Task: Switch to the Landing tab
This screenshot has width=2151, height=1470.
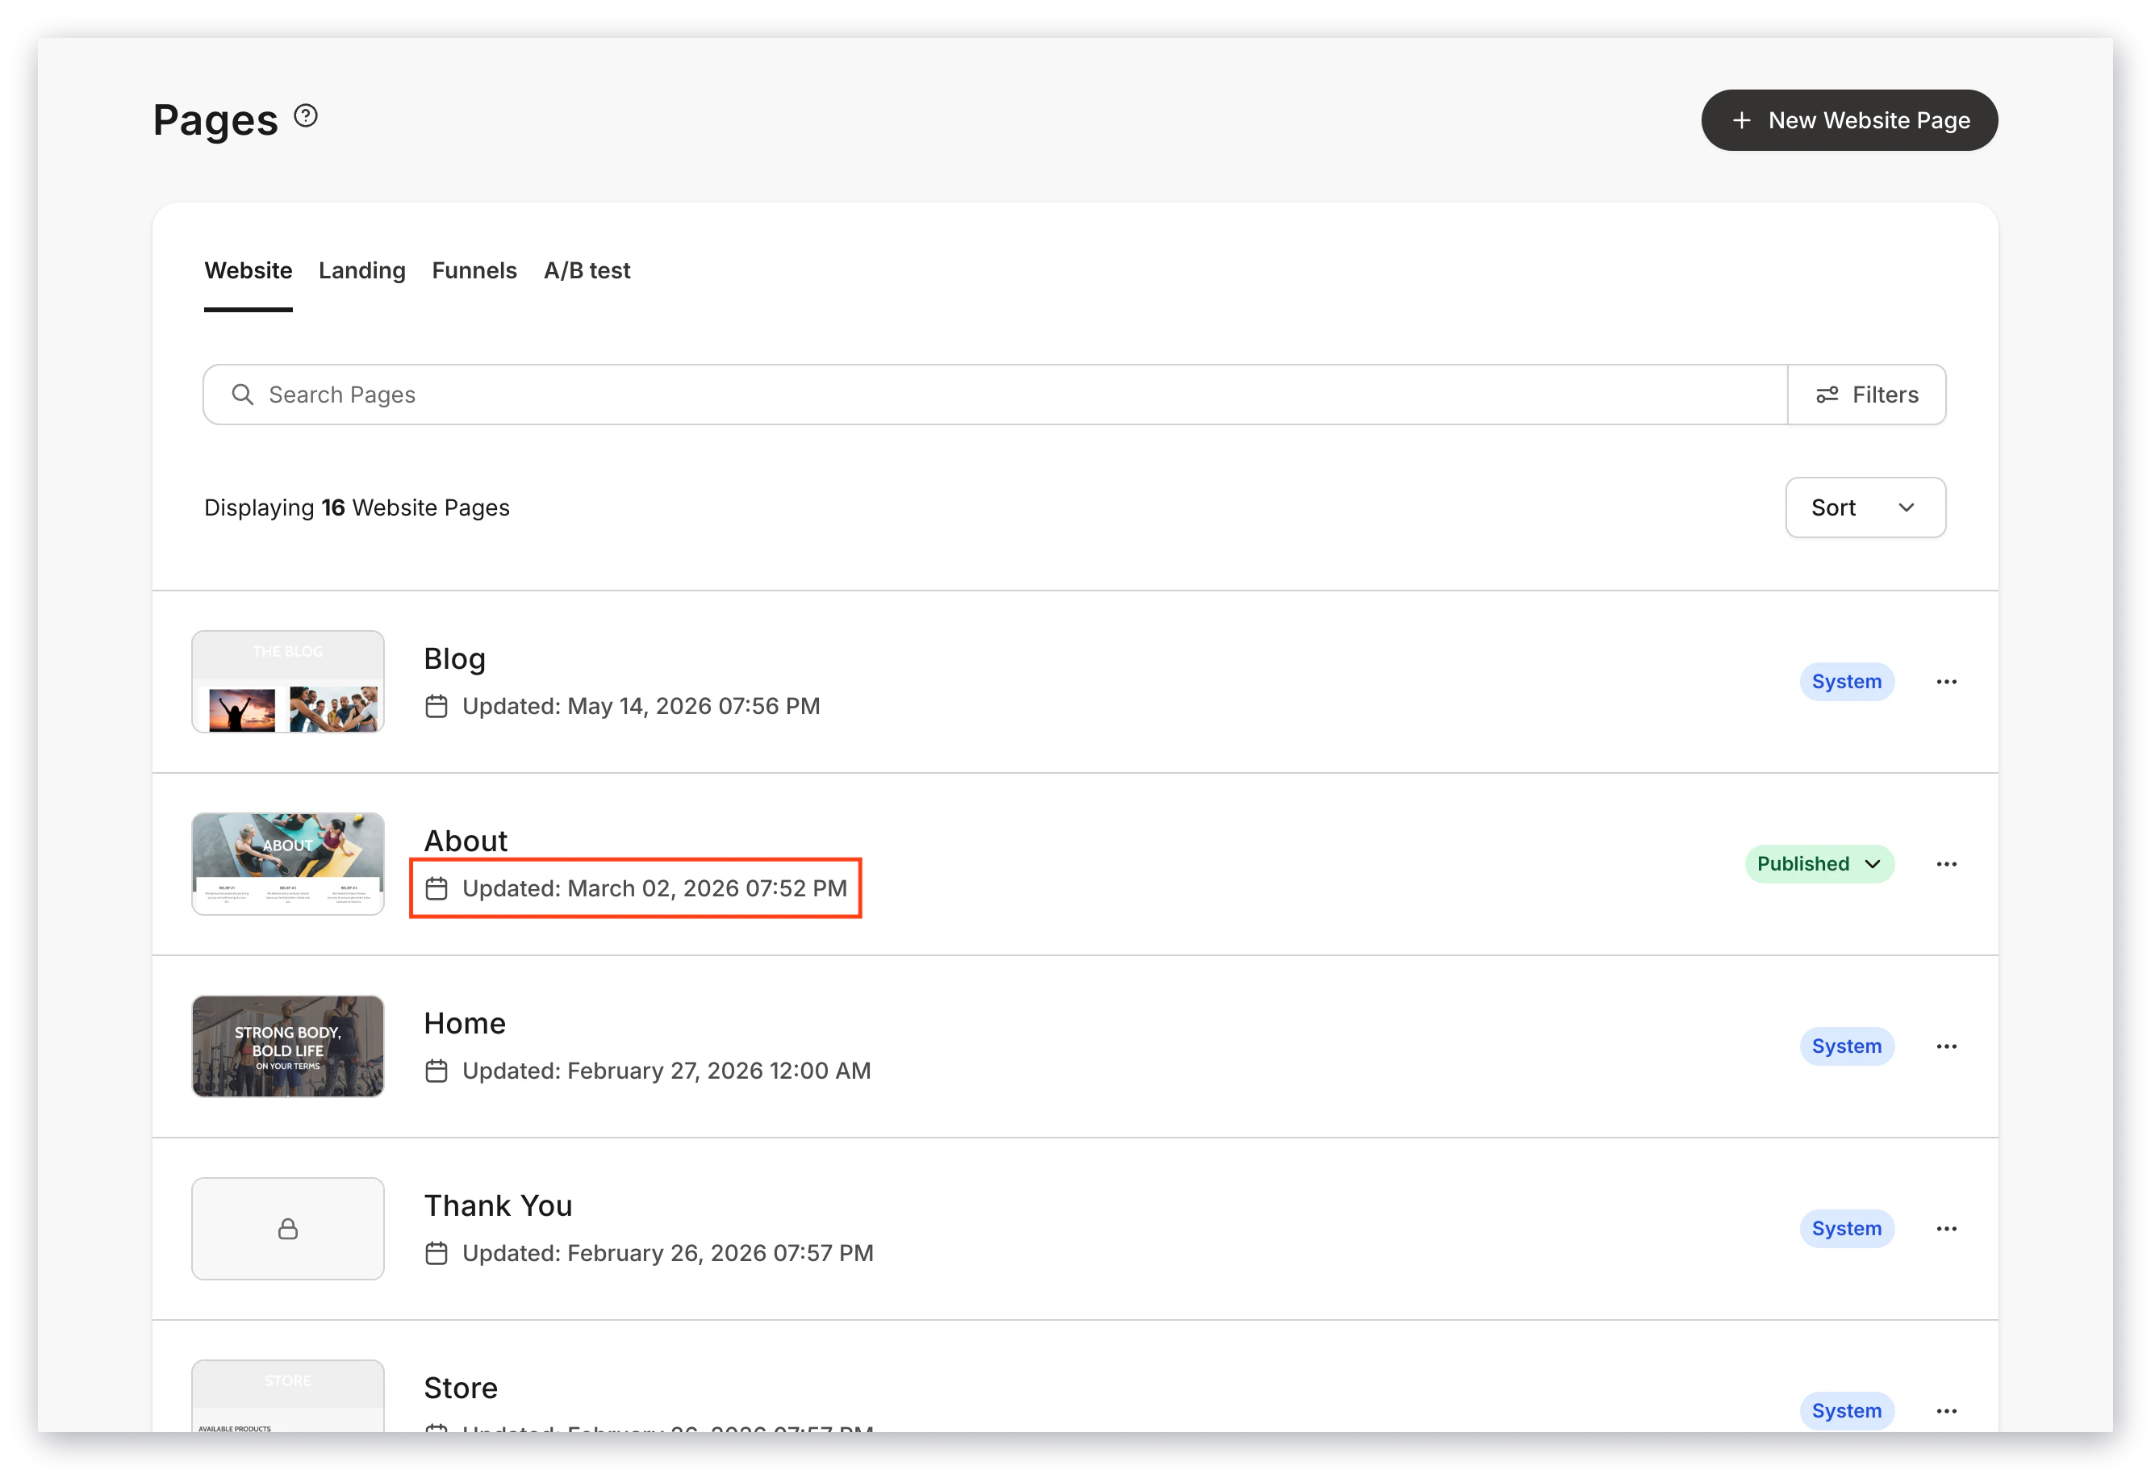Action: (x=362, y=270)
